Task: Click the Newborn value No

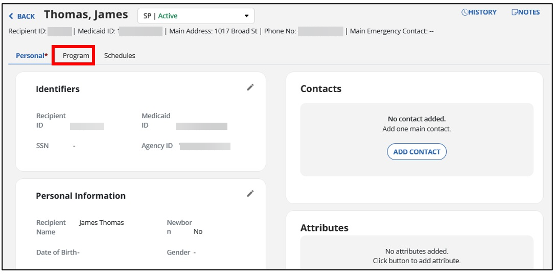Action: pos(198,232)
